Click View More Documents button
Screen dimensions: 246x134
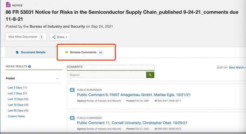26,37
